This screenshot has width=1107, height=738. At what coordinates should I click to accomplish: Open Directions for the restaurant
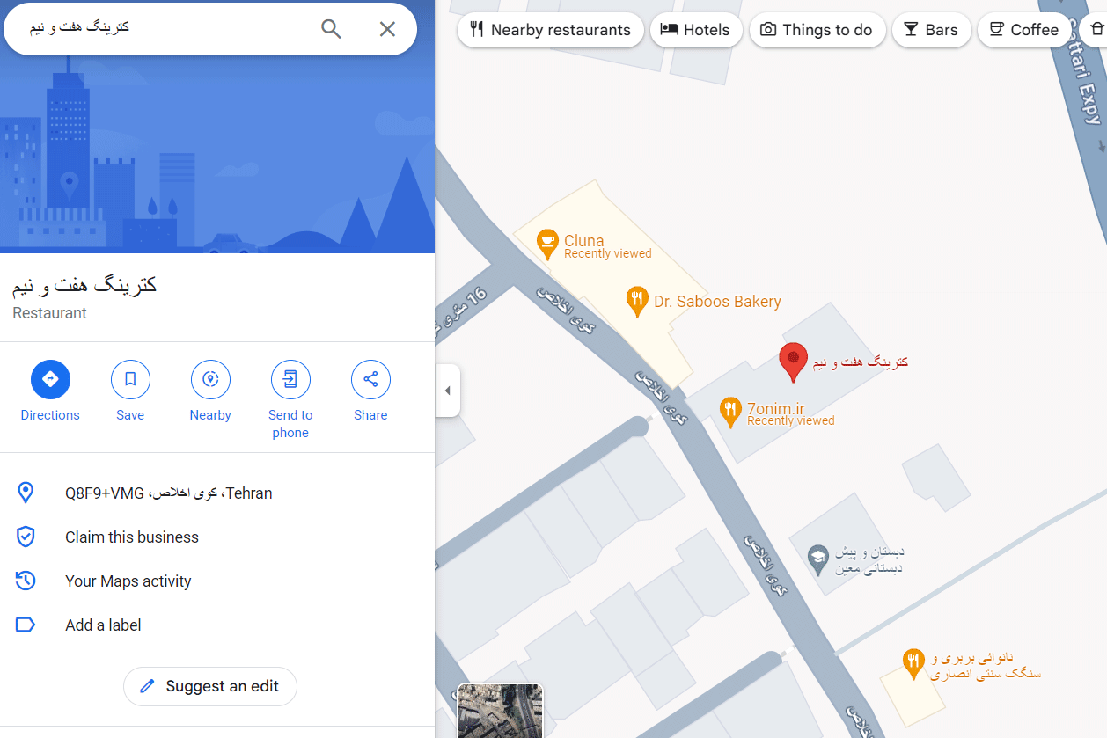[50, 380]
